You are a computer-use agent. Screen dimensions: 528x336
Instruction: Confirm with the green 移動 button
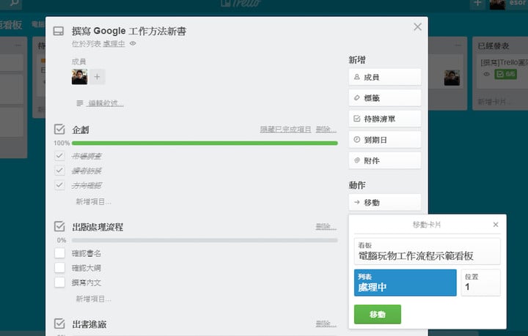coord(378,314)
